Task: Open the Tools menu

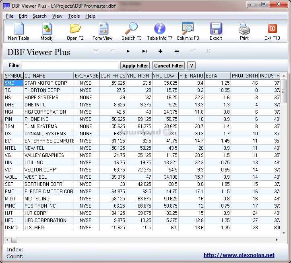Action: click(x=74, y=16)
